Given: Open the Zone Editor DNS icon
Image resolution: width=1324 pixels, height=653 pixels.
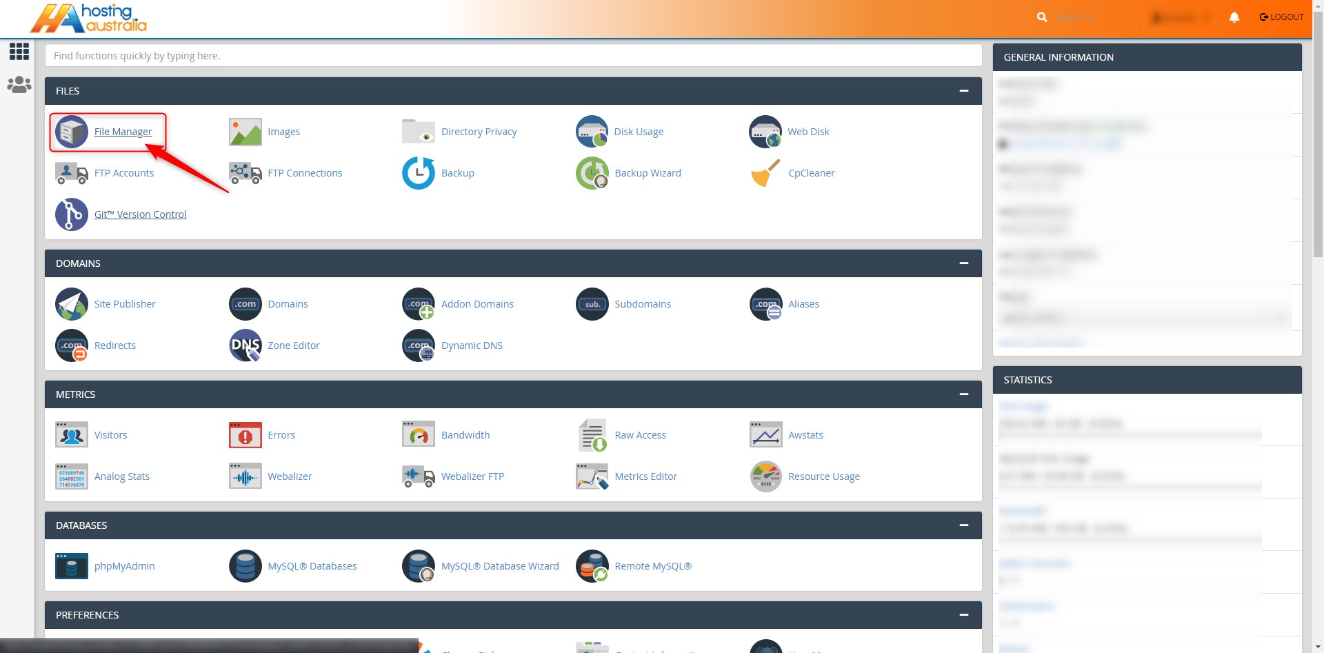Looking at the screenshot, I should [245, 345].
